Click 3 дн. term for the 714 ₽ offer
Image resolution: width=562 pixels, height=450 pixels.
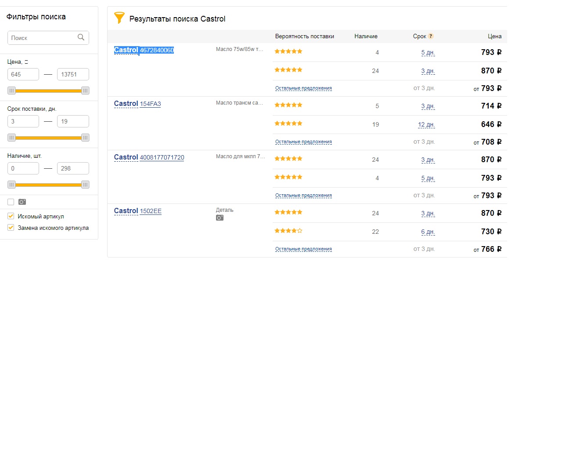coord(428,106)
